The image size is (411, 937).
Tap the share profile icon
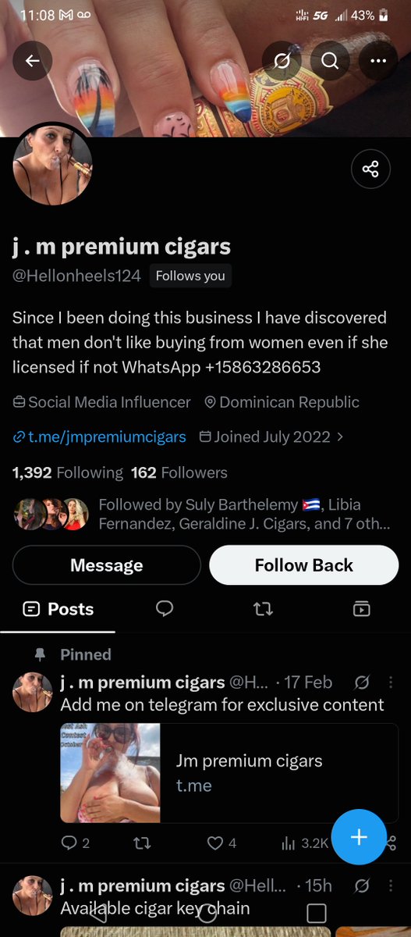(370, 169)
